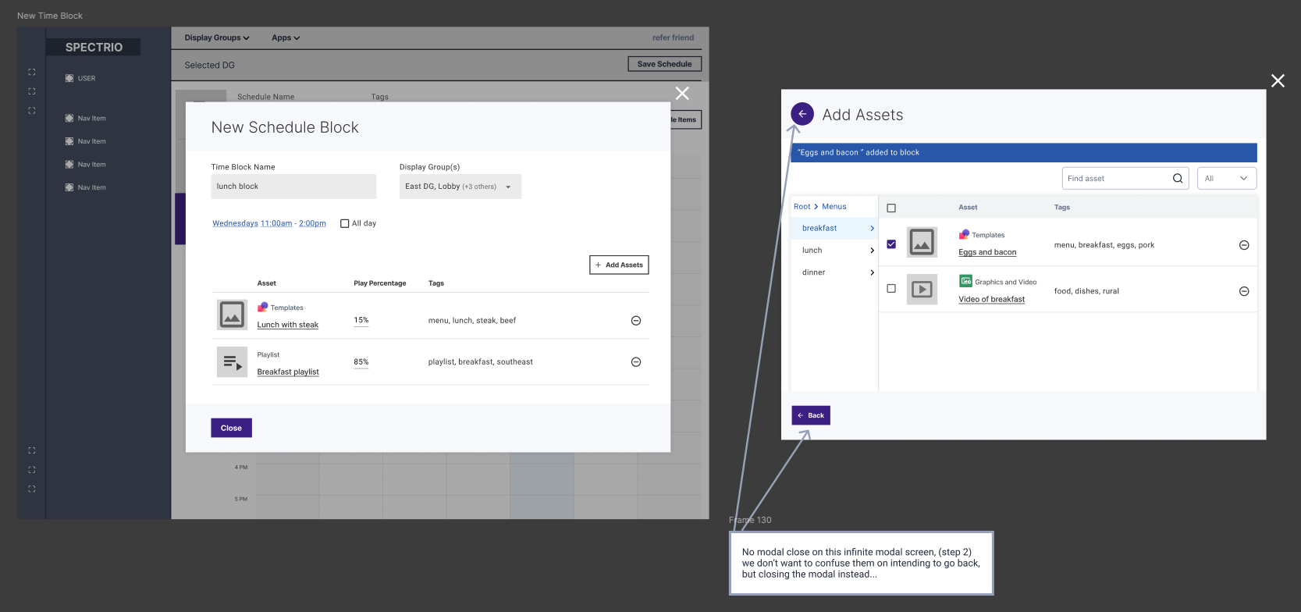Screen dimensions: 1301x612
Task: Open the Display Groups menu
Action: point(216,37)
